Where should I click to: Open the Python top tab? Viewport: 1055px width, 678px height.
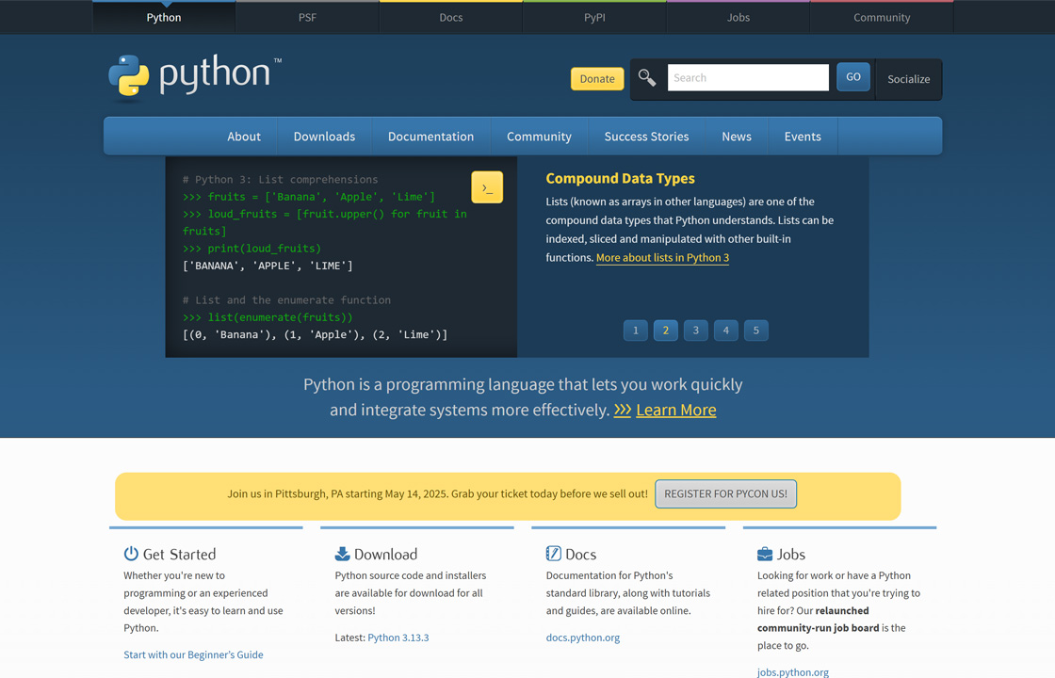tap(164, 18)
